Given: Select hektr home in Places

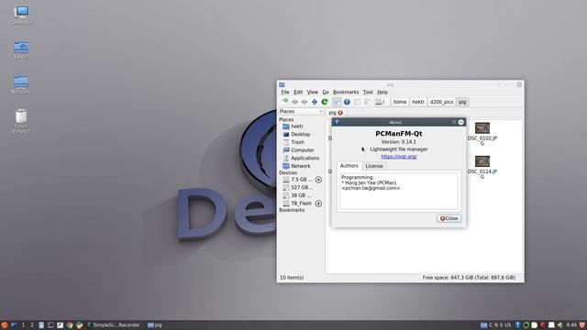Looking at the screenshot, I should pyautogui.click(x=297, y=126).
